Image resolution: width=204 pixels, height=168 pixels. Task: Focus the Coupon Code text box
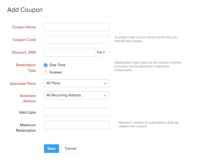pyautogui.click(x=76, y=40)
